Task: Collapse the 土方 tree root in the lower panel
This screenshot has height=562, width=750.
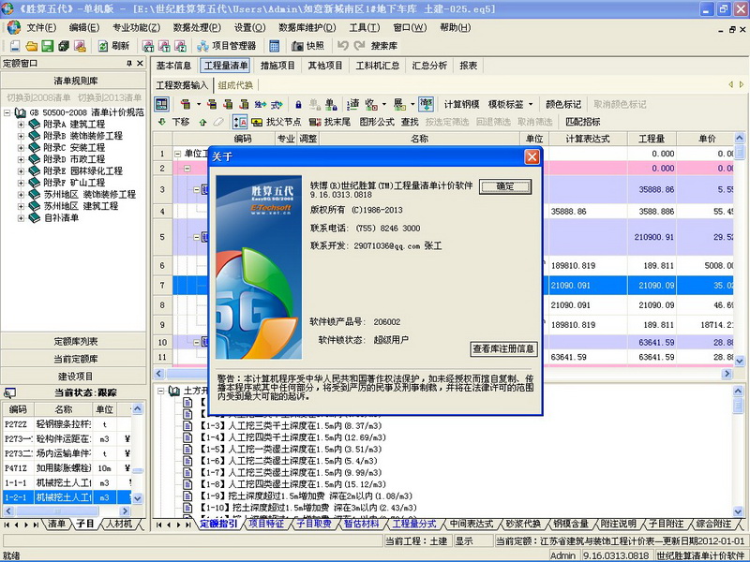Action: (160, 391)
